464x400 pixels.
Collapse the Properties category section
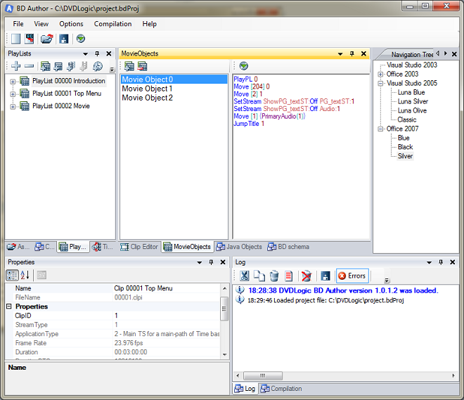9,307
